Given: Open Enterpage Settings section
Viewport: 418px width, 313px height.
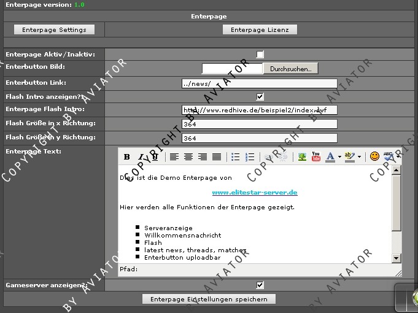Looking at the screenshot, I should click(x=55, y=29).
